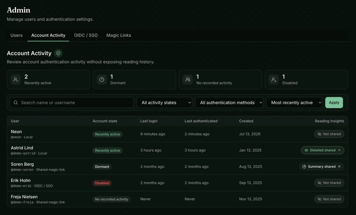Screen dimensions: 356x215
Task: Click @demo-erik · OIDC / SSO username text
Action: tap(32, 186)
